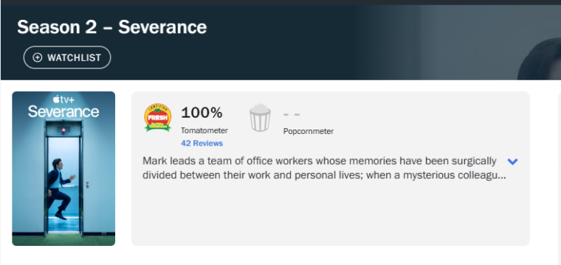
Task: Expand the synopsis with blue chevron
Action: [513, 161]
